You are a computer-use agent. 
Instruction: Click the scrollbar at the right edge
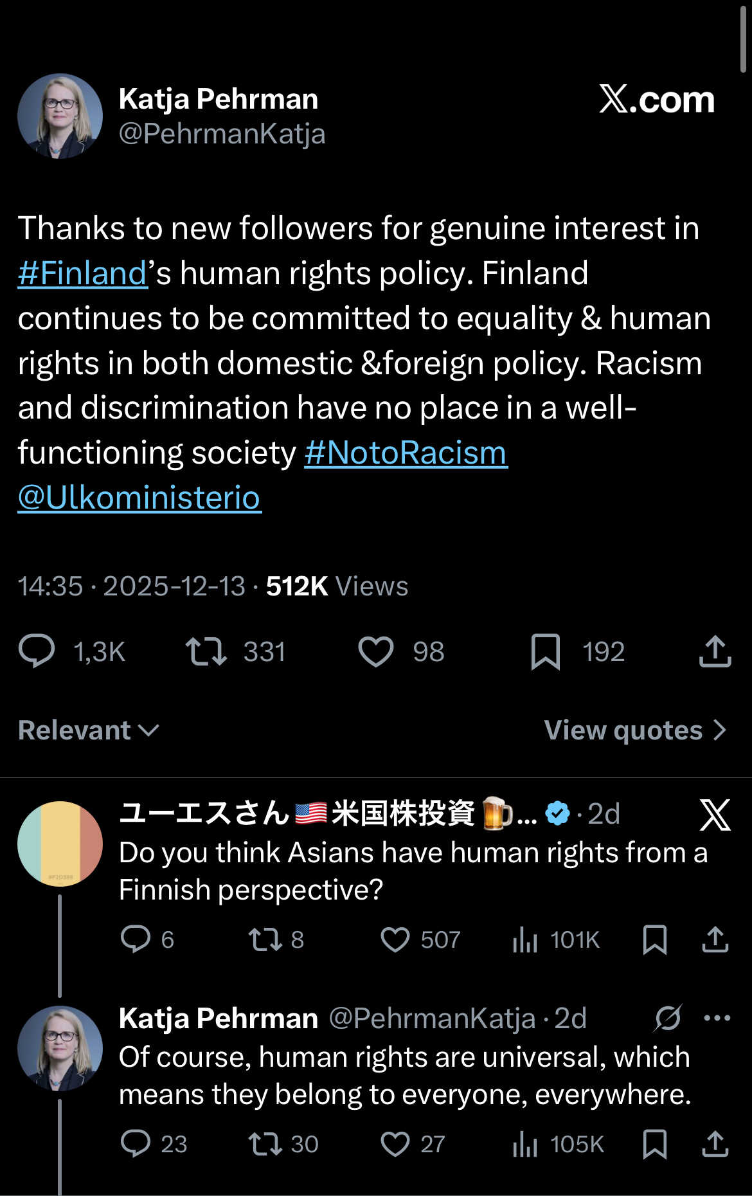pos(743,39)
